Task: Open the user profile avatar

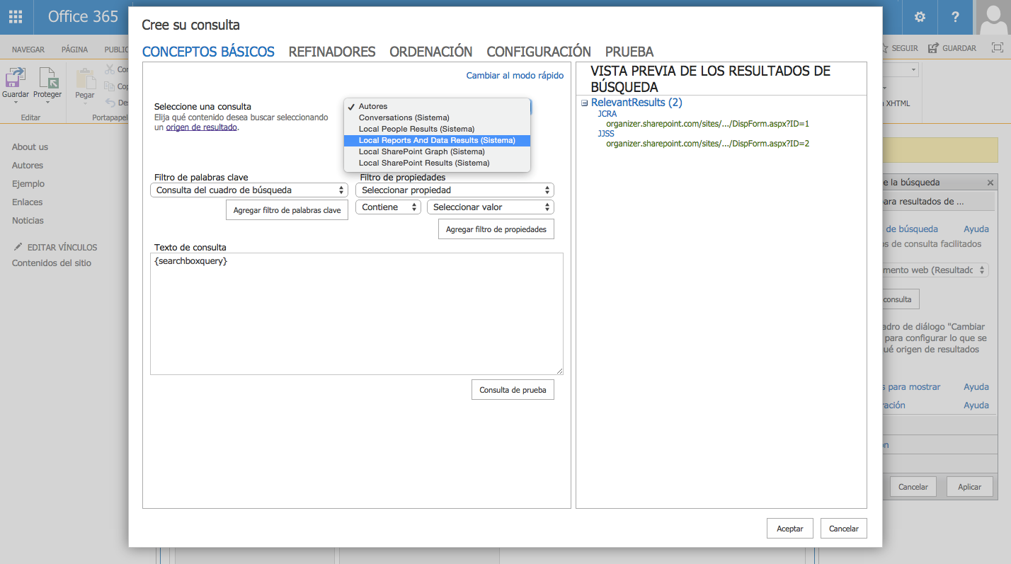Action: (x=995, y=16)
